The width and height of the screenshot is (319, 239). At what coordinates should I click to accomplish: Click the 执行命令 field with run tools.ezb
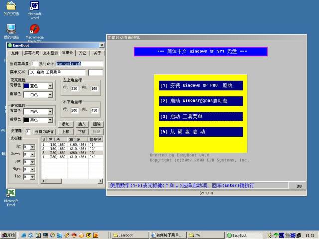point(79,64)
